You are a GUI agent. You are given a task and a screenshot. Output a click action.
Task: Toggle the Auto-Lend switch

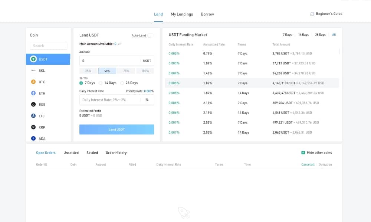pyautogui.click(x=151, y=36)
